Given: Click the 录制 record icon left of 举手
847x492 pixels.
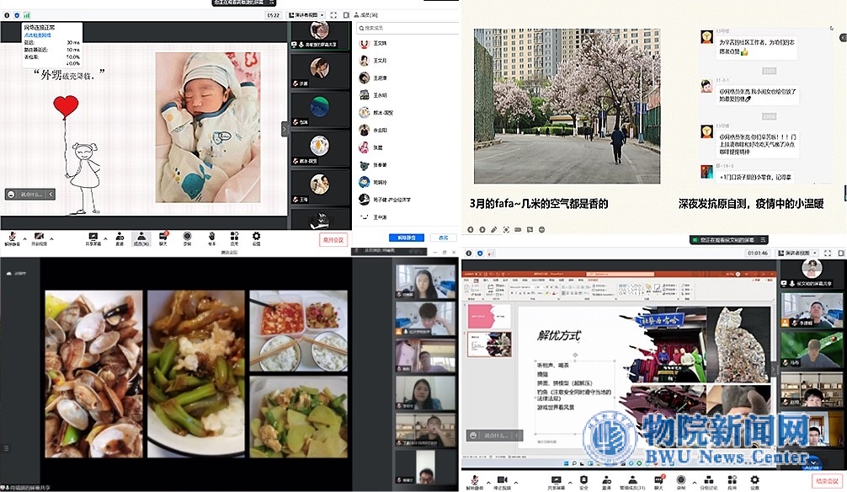Looking at the screenshot, I should click(x=187, y=238).
